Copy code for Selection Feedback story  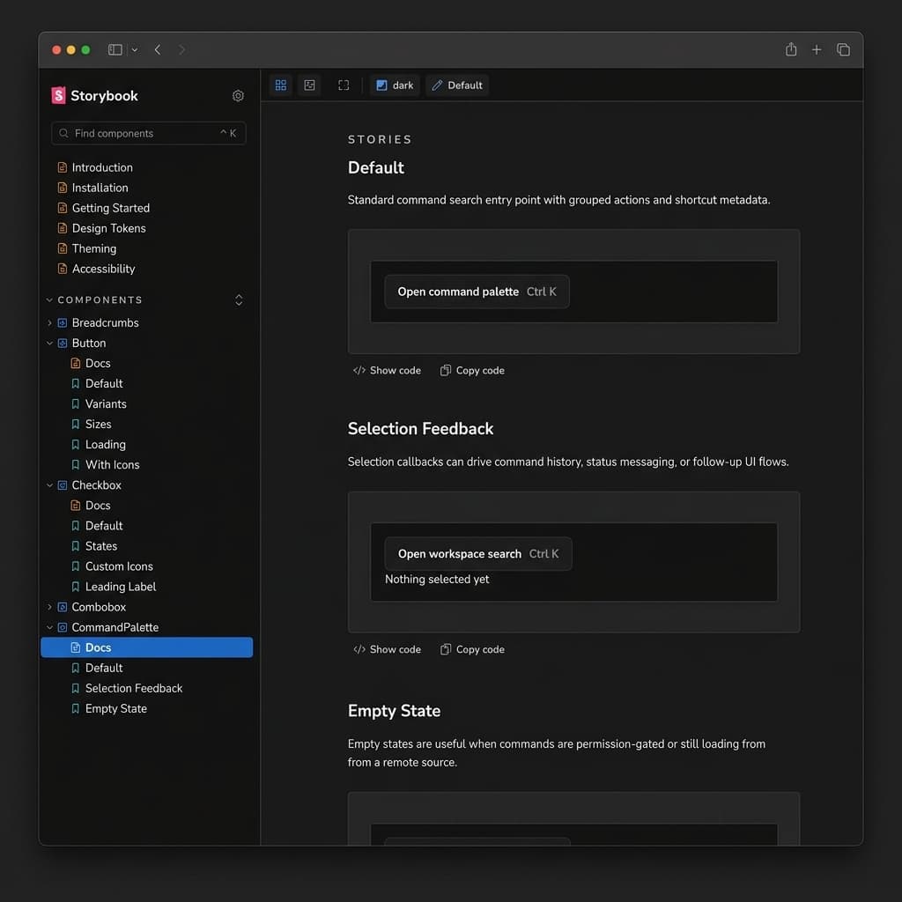tap(472, 649)
